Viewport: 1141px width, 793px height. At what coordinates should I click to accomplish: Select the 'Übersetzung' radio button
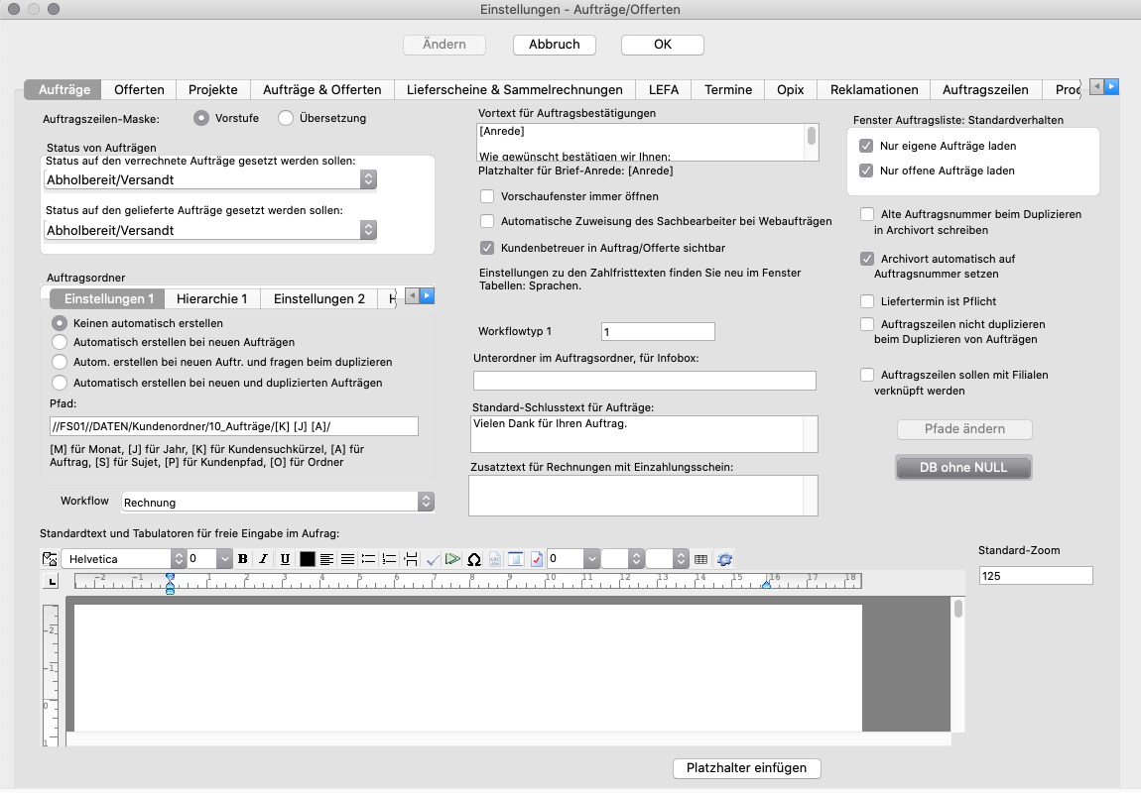(286, 118)
